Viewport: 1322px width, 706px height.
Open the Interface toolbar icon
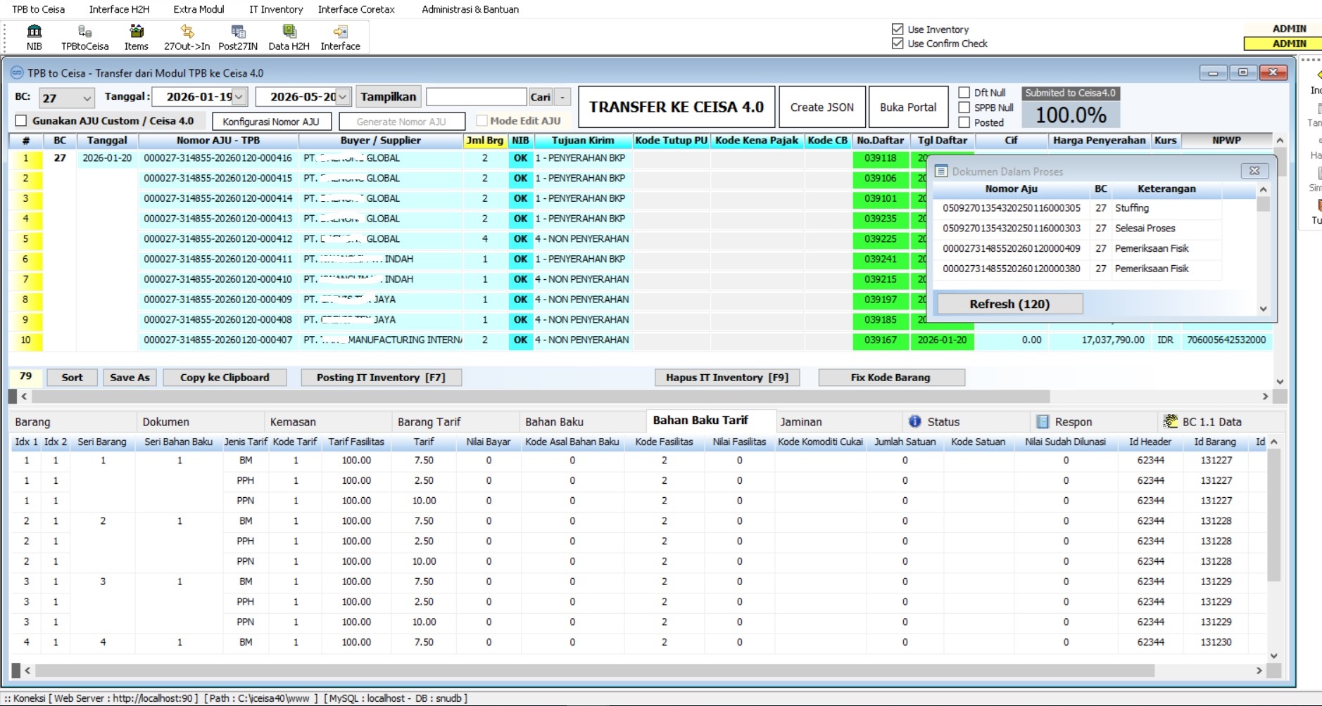coord(340,37)
